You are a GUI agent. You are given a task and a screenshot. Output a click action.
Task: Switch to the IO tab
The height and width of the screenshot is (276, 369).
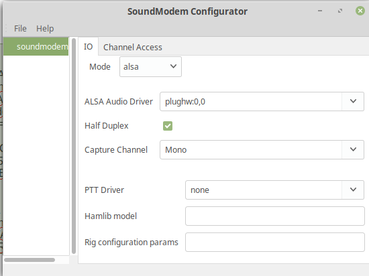89,46
